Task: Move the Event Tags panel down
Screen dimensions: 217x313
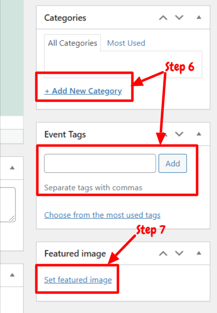Action: pos(179,134)
